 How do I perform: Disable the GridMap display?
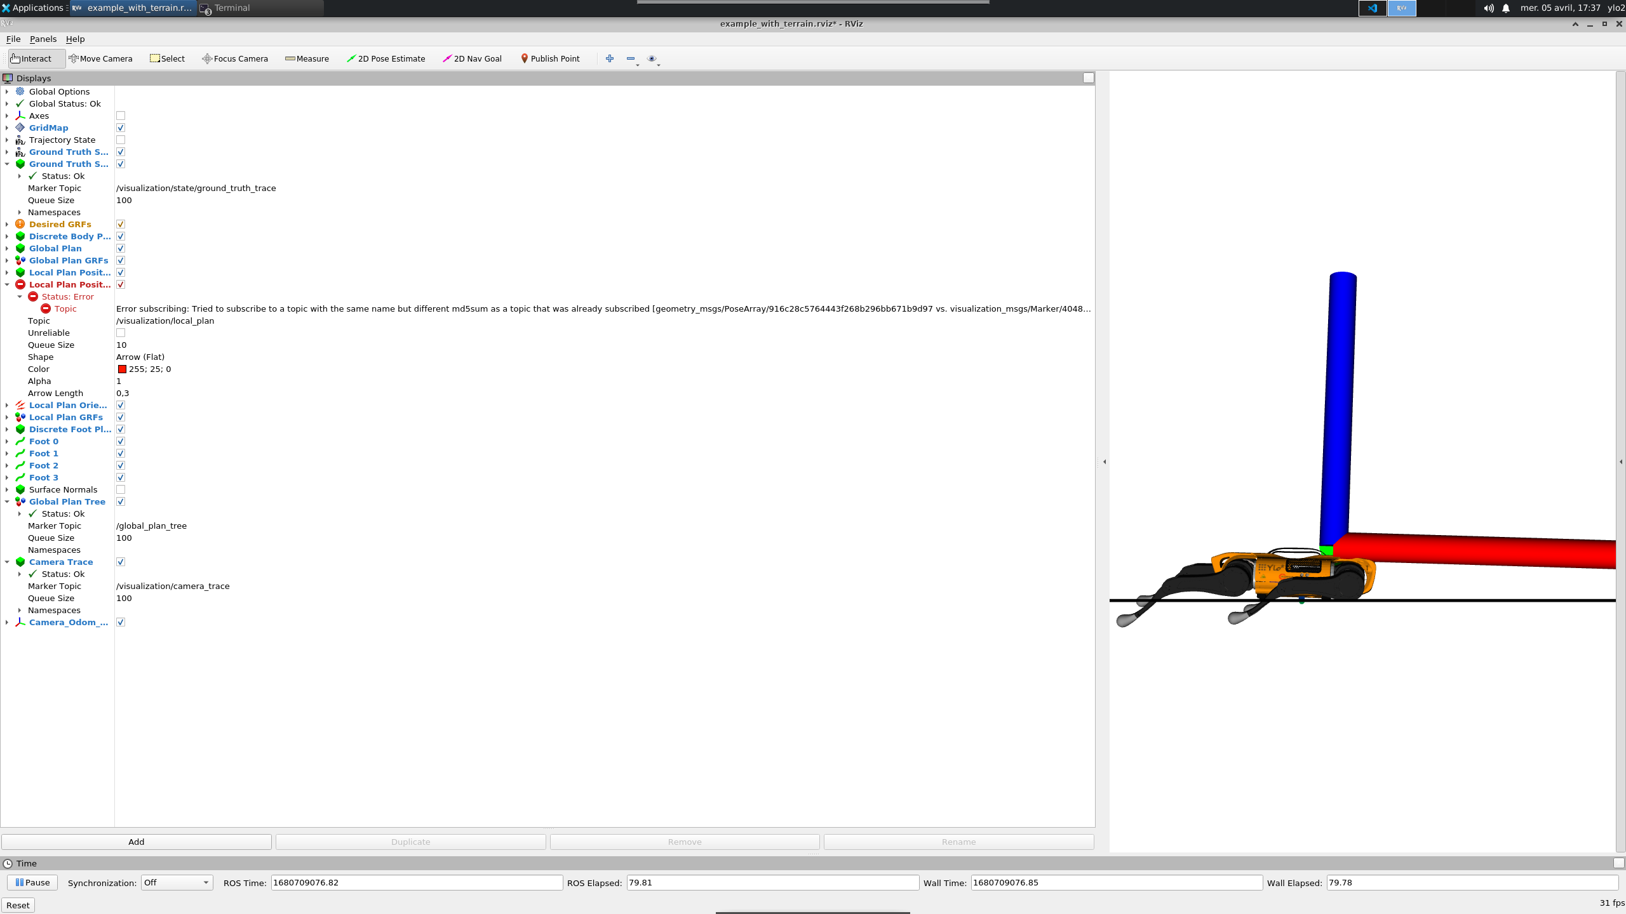coord(121,127)
